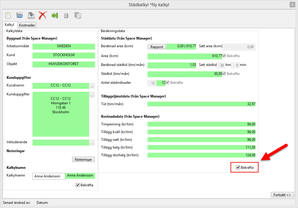Image resolution: width=298 pixels, height=208 pixels.
Task: Click the single document page toolbar icon
Action: click(x=66, y=16)
